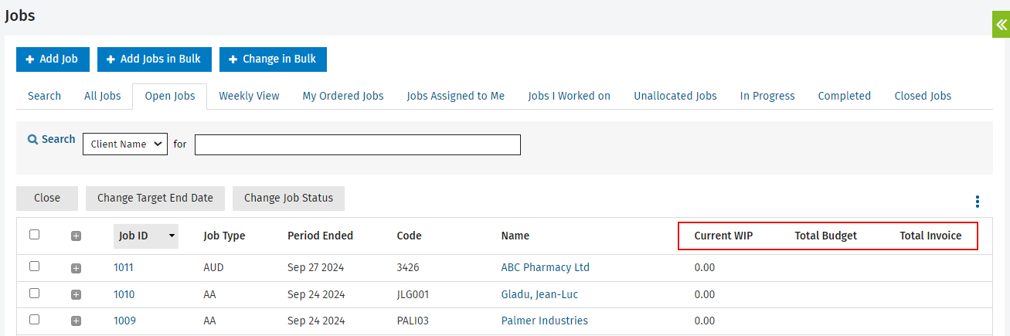Open the Completed tab
Screen dimensions: 1010x336
point(845,97)
